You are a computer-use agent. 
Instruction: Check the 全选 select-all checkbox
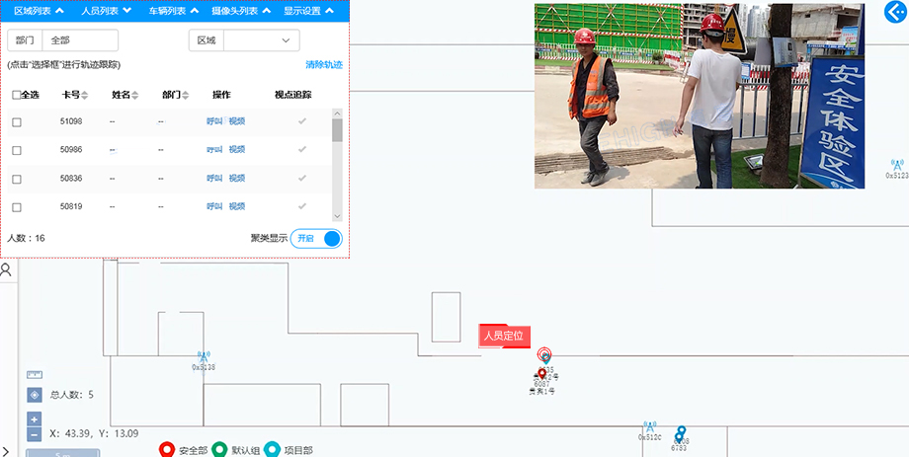[x=16, y=95]
